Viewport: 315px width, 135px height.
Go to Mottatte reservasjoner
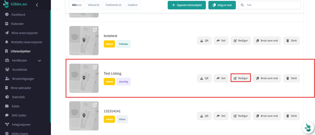[27, 42]
